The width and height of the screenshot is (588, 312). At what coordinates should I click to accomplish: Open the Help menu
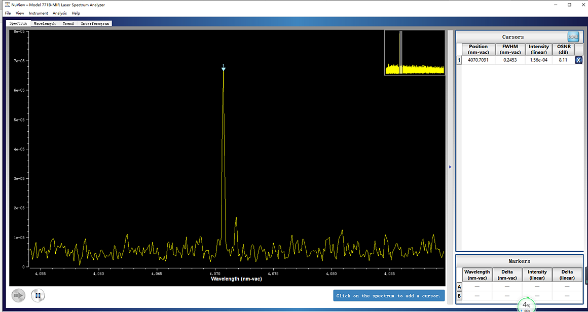point(76,13)
